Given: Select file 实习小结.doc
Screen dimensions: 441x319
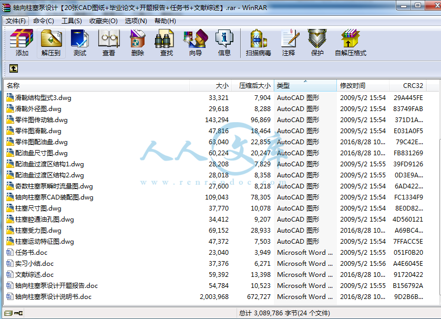Looking at the screenshot, I should [34, 263].
